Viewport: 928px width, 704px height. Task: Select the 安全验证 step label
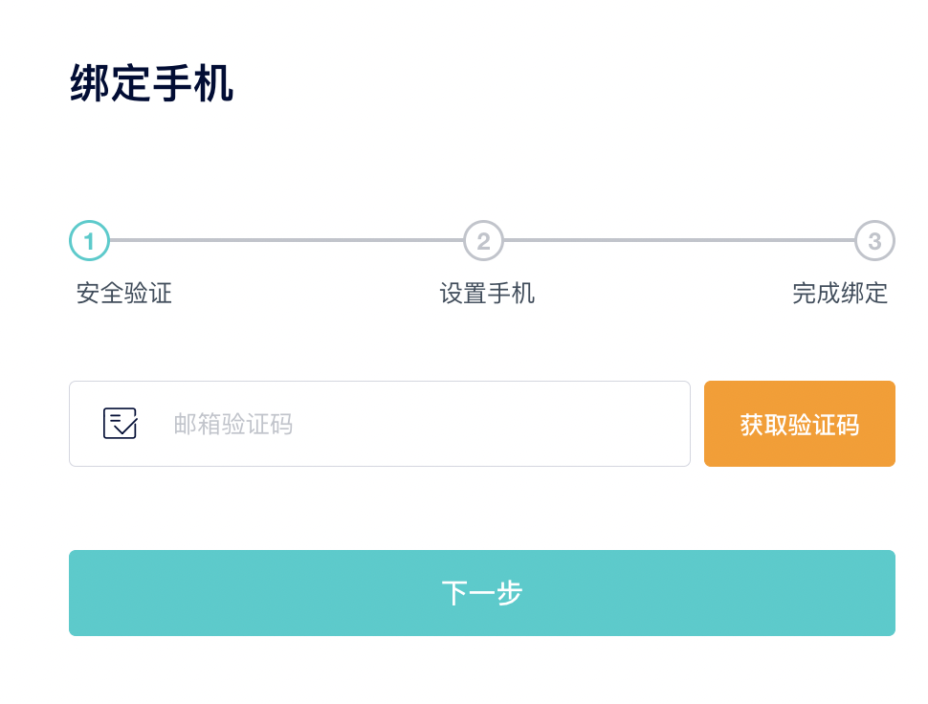(x=124, y=294)
